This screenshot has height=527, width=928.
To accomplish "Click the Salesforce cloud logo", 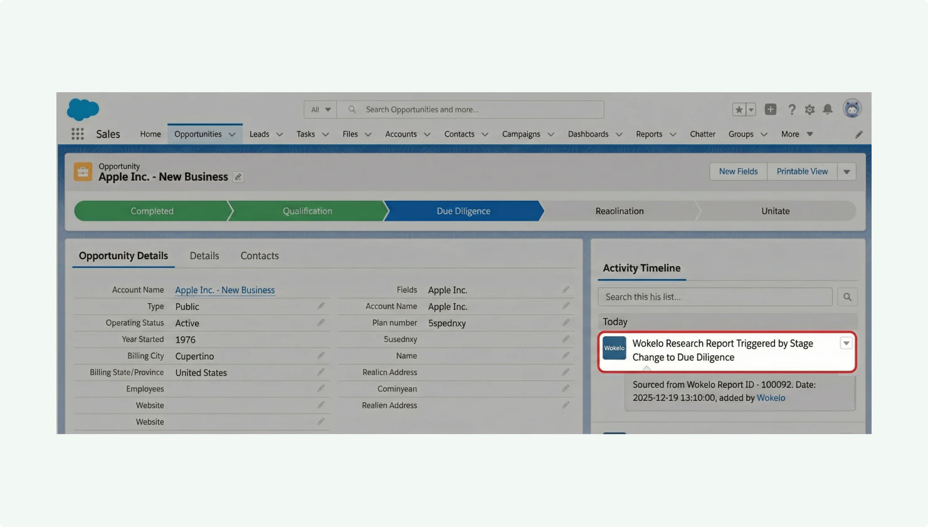I will tap(83, 109).
